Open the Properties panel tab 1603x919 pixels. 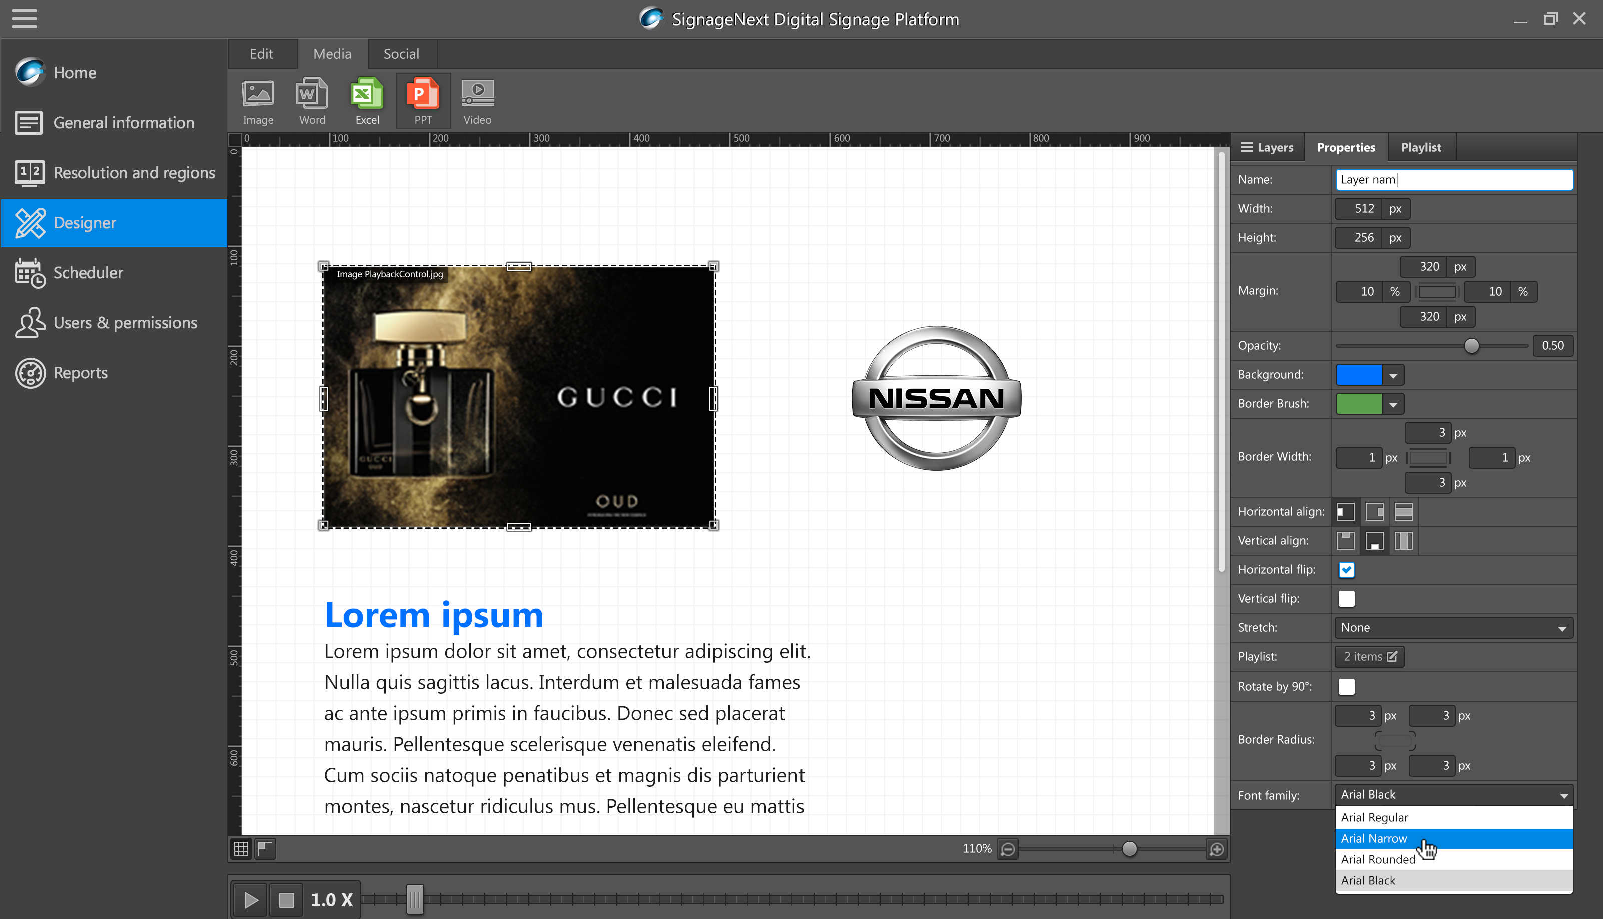(x=1346, y=147)
